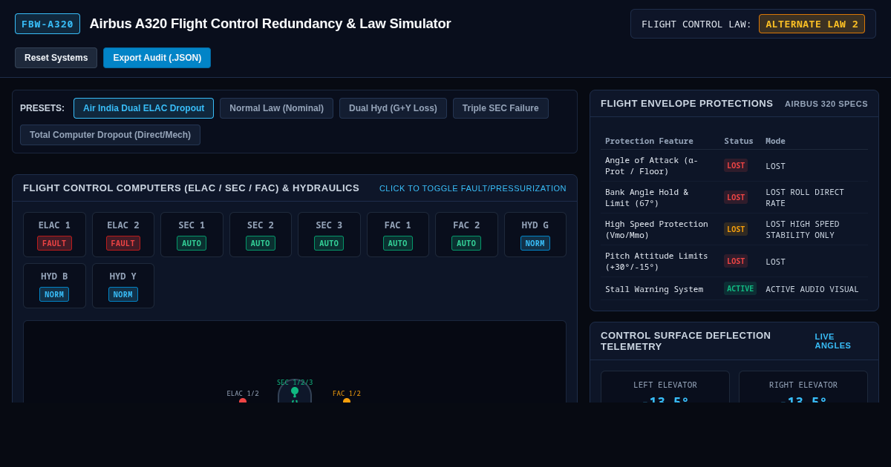
Task: Click ACTIVE status for Stall Warning System
Action: (x=740, y=288)
